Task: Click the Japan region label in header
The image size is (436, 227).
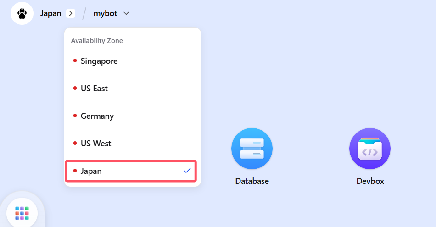Action: coord(50,13)
